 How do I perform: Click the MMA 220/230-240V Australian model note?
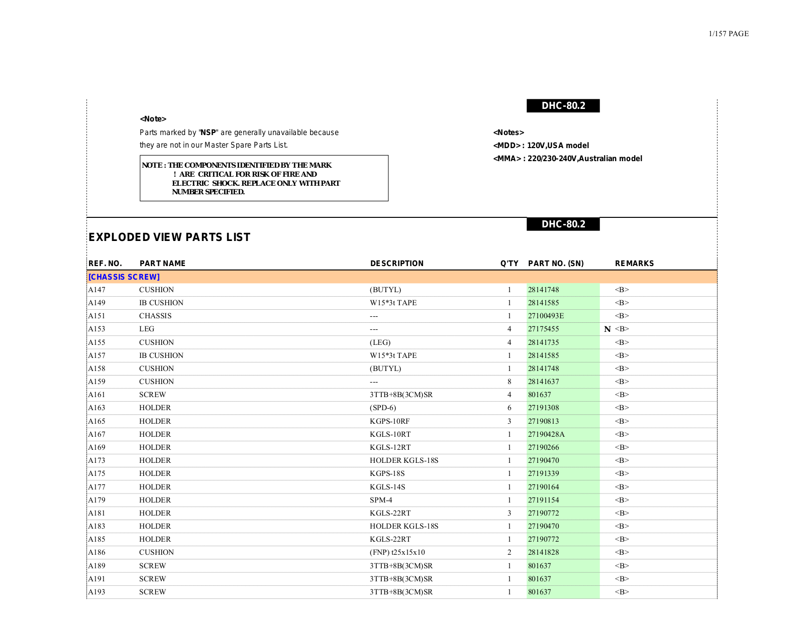click(x=567, y=159)
